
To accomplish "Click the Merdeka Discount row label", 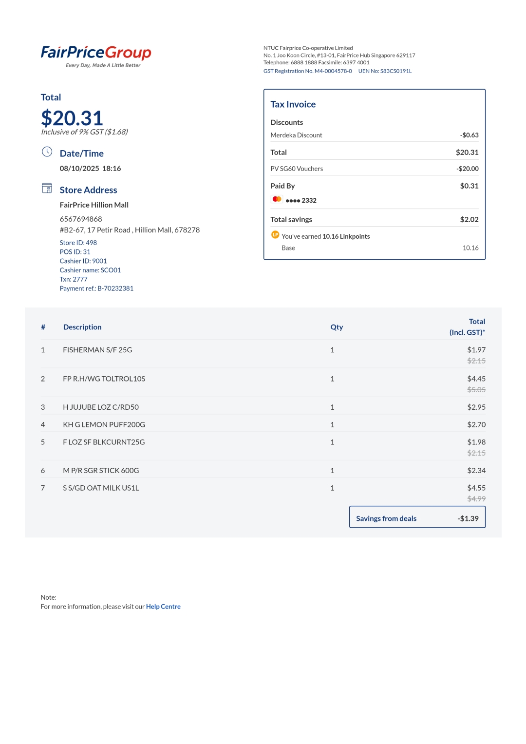I will coord(296,135).
